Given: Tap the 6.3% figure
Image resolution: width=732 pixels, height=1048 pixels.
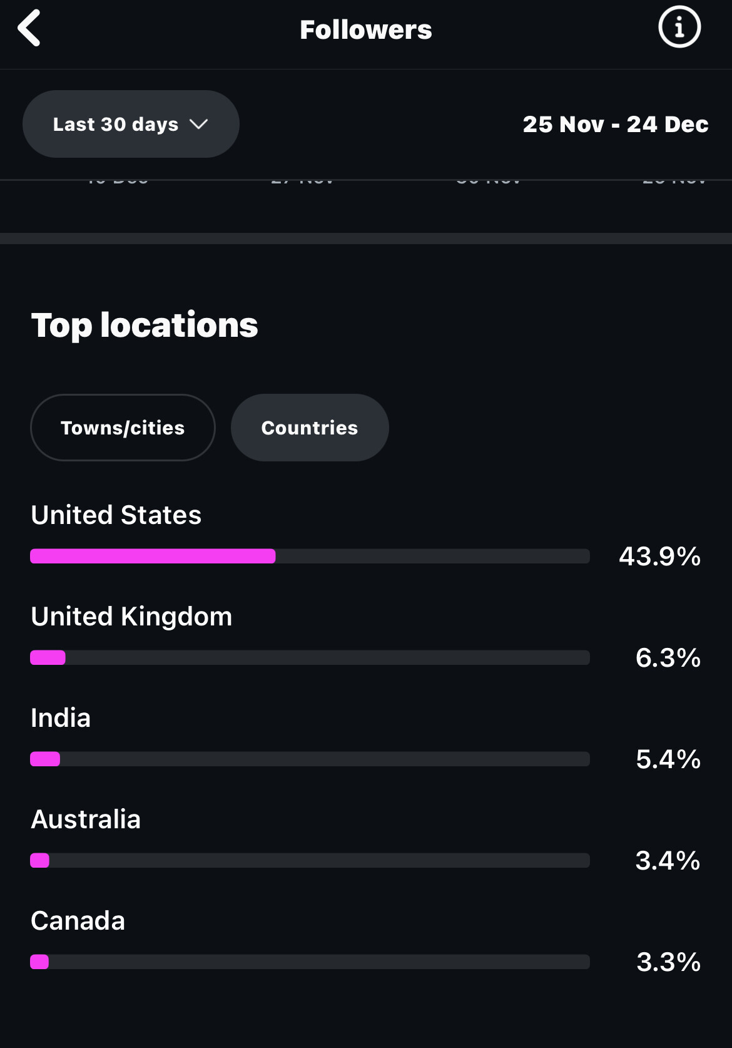Looking at the screenshot, I should [668, 657].
